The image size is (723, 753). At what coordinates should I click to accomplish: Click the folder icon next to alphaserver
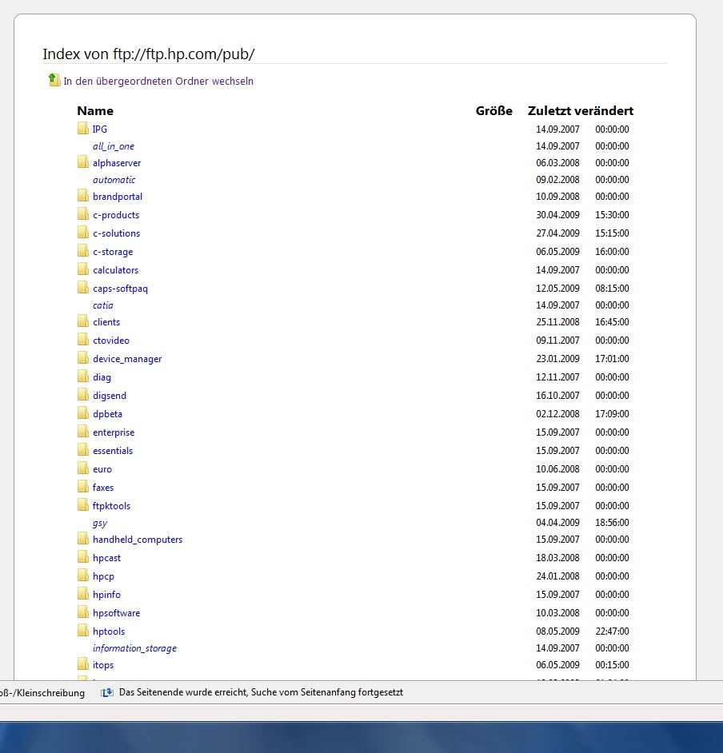(83, 161)
